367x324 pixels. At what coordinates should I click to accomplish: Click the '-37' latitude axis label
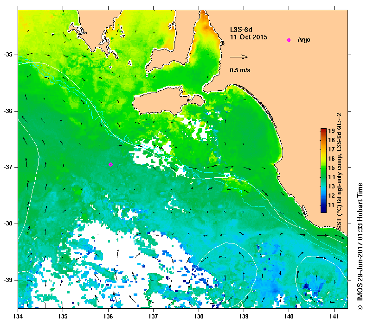pos(8,167)
